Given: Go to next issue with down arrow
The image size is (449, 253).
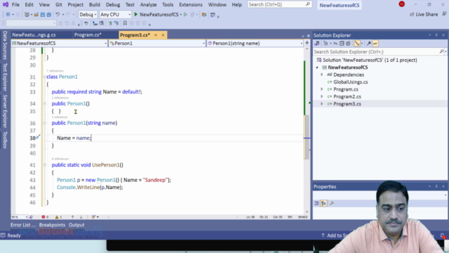Looking at the screenshot, I should (81, 217).
